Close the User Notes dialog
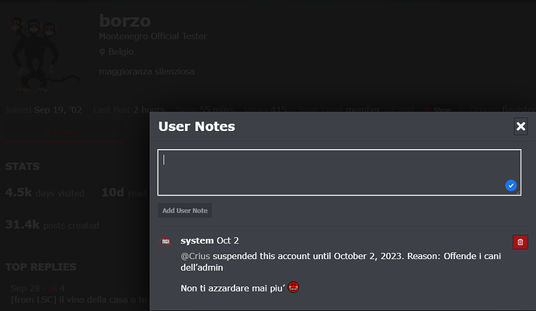Screen dimensions: 536x311 520,126
